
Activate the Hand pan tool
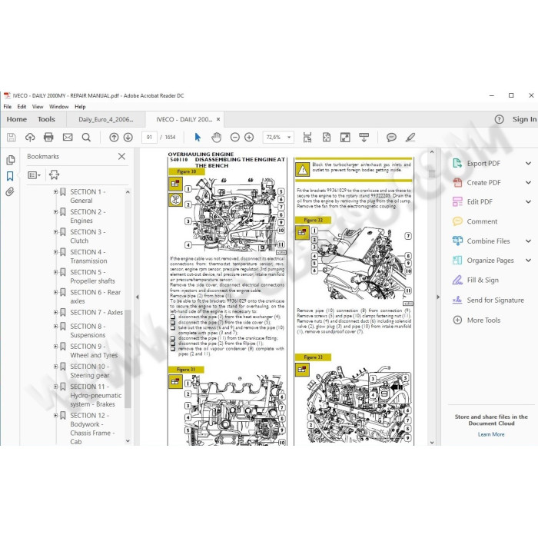pyautogui.click(x=217, y=138)
